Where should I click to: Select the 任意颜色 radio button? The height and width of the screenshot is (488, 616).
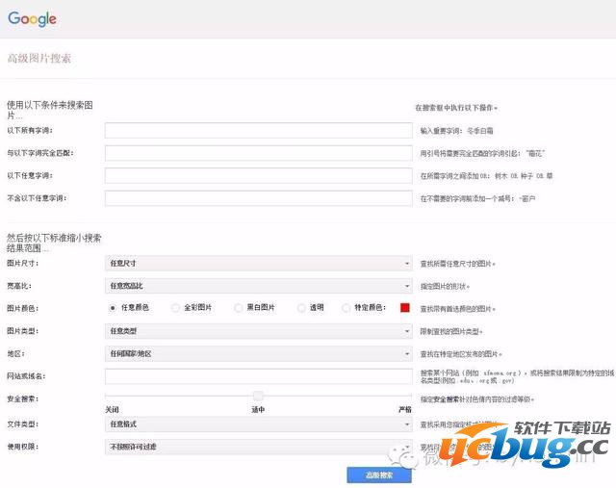[x=113, y=308]
